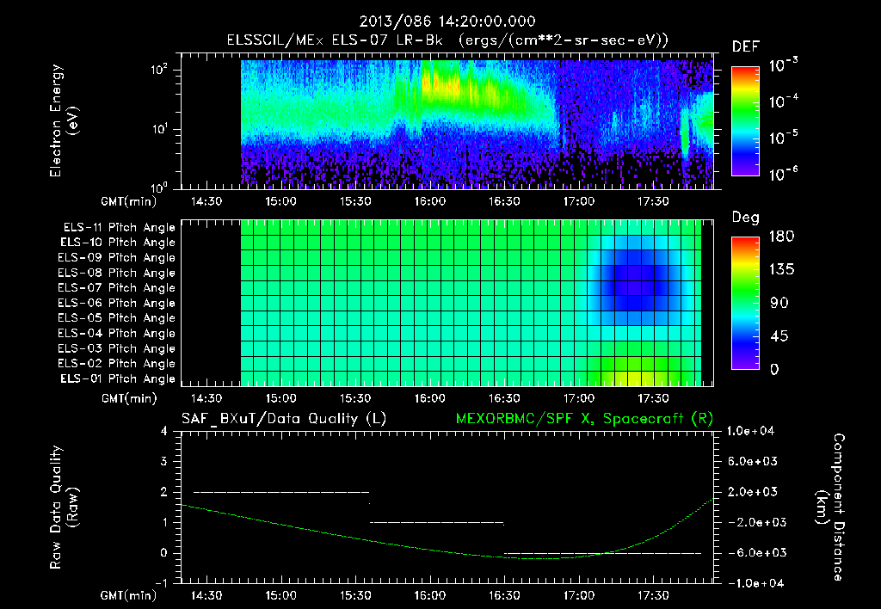This screenshot has width=881, height=609.
Task: Select the ELS-11 Pitch Angle row label
Action: point(119,228)
